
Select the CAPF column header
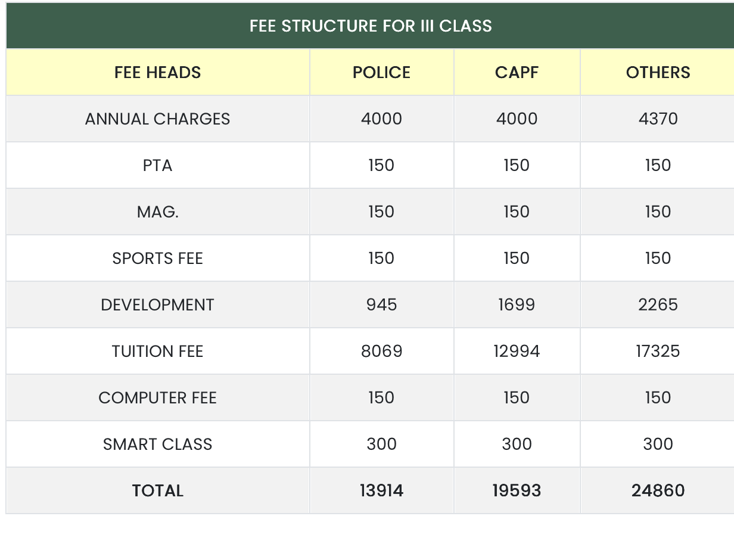click(517, 73)
